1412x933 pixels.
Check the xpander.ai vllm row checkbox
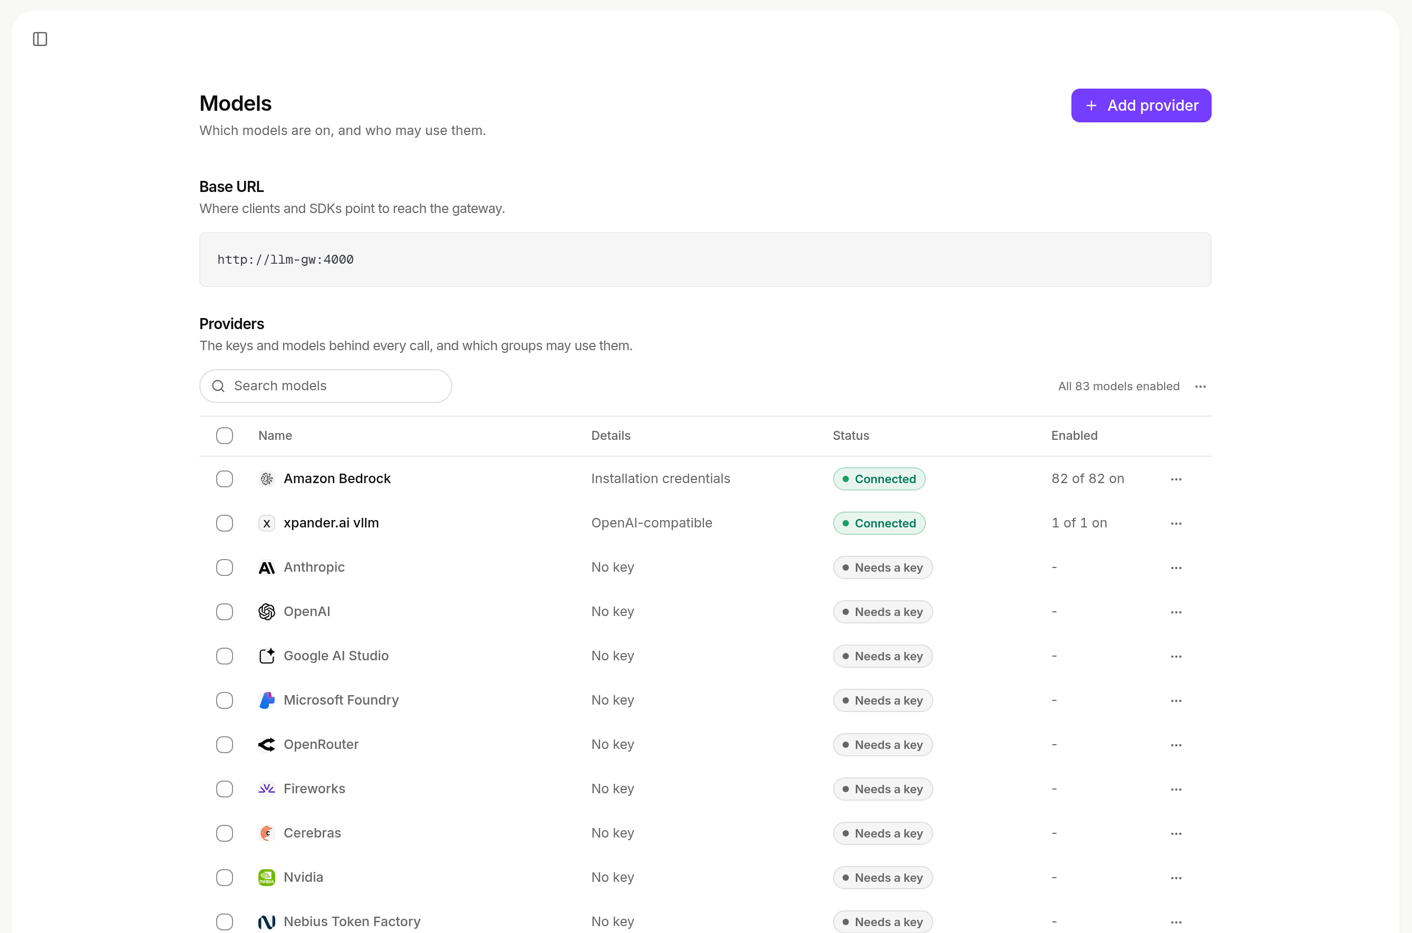click(224, 523)
